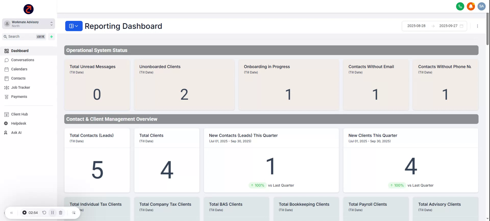This screenshot has width=490, height=221.
Task: Open the orange notifications bell
Action: point(471,6)
